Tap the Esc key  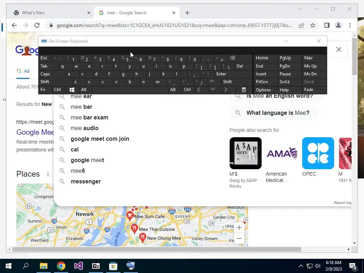point(45,58)
